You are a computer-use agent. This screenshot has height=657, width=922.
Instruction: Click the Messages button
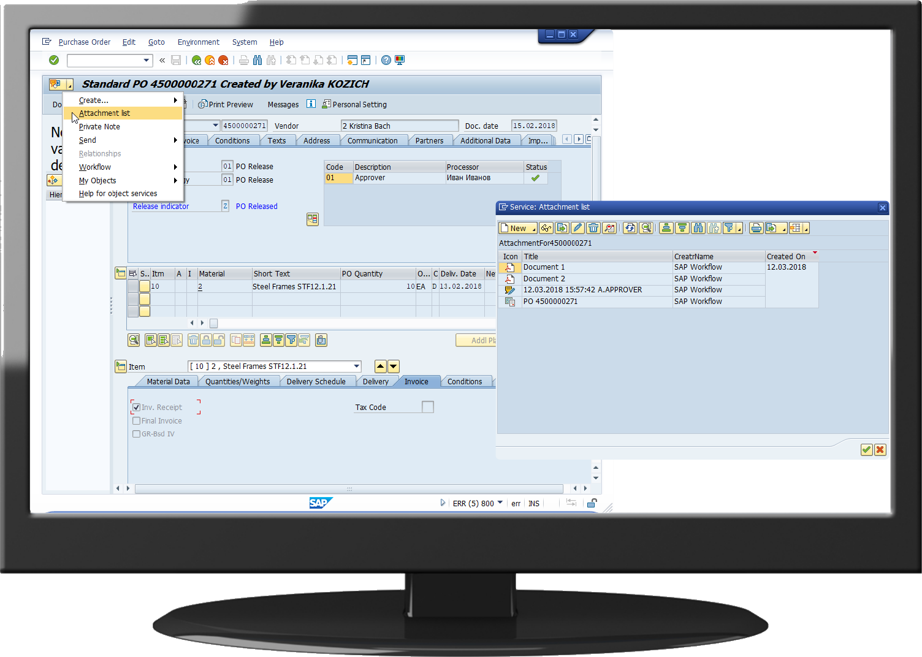(283, 105)
